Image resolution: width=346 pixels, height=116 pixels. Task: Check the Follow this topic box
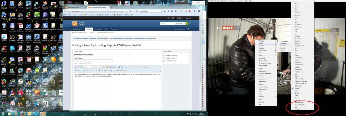pos(164,61)
